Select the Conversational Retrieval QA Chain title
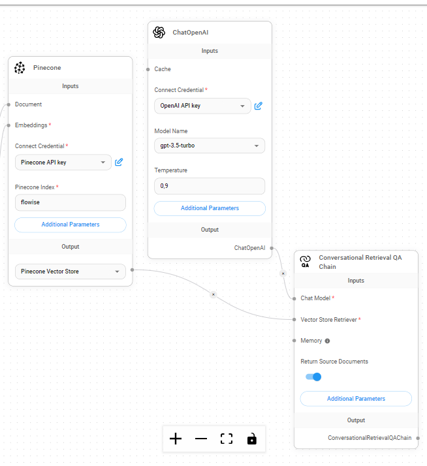The height and width of the screenshot is (466, 427). [x=360, y=262]
